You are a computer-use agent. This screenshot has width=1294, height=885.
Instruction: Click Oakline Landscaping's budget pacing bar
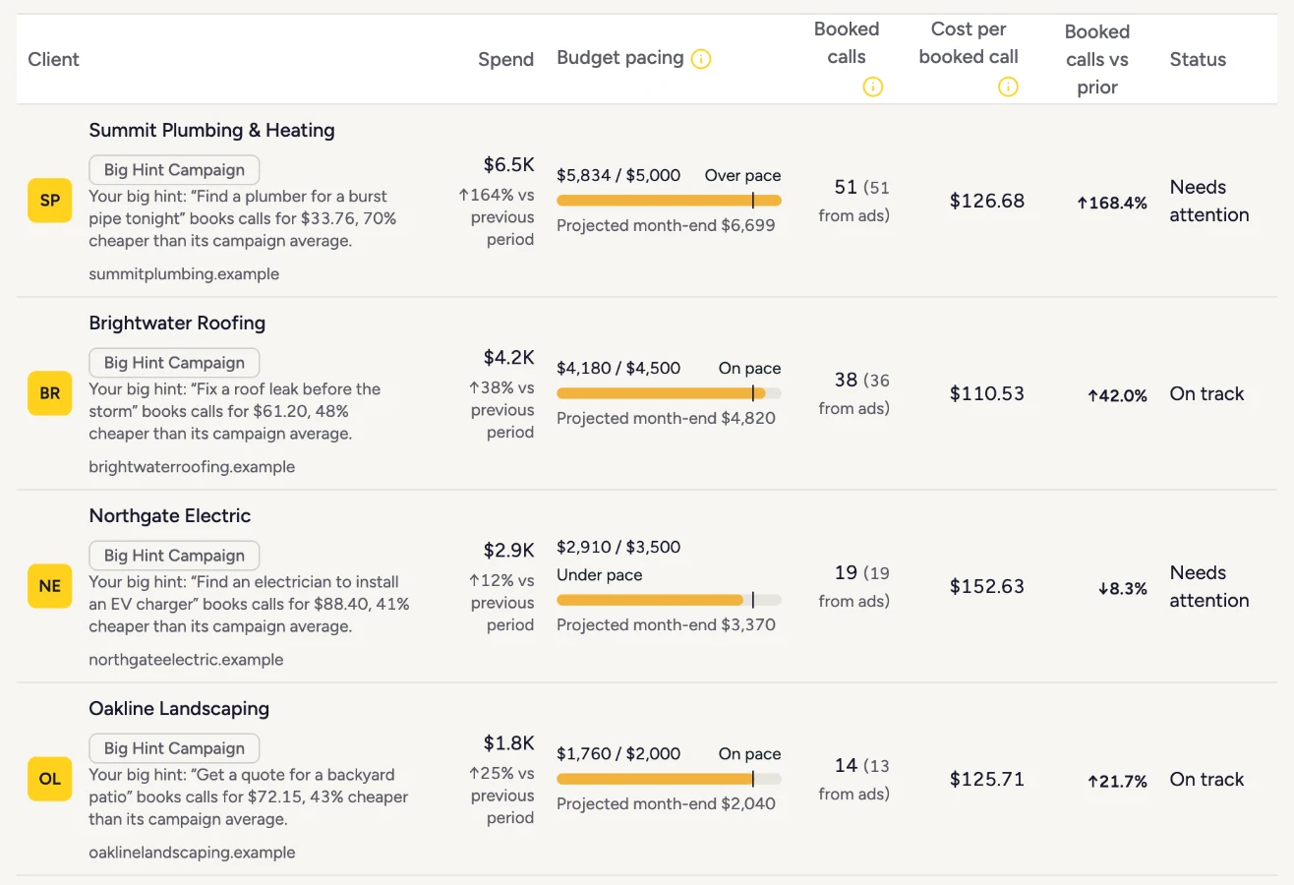point(669,779)
